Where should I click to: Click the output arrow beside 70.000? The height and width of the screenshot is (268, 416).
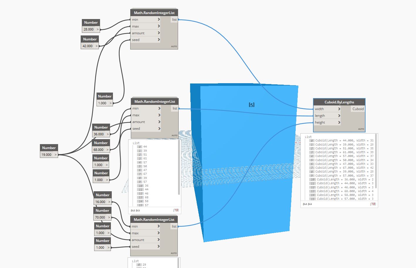tap(109, 217)
